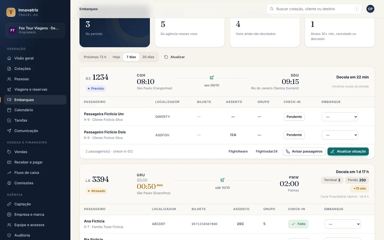The height and width of the screenshot is (240, 384).
Task: Open the Calendário menu item
Action: 35,110
